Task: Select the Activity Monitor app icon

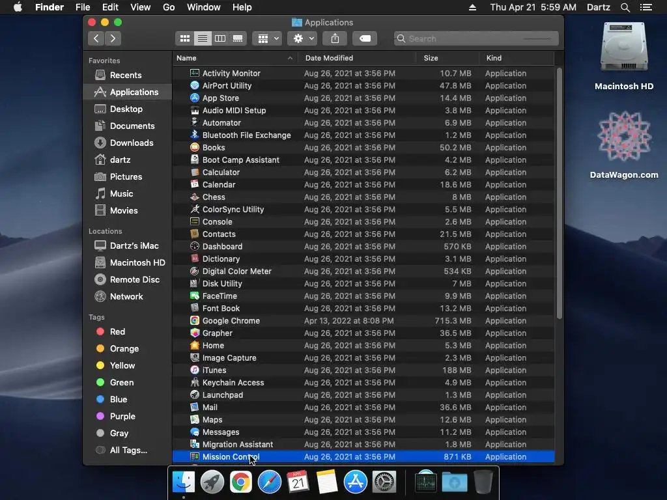Action: (194, 73)
